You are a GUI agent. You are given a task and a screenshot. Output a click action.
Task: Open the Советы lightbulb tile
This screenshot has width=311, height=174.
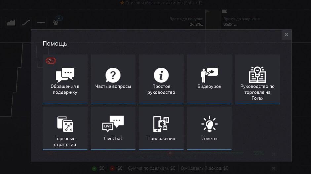[x=209, y=132]
